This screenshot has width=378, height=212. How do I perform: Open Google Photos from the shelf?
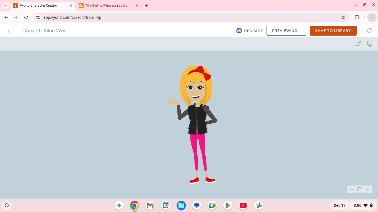259,205
